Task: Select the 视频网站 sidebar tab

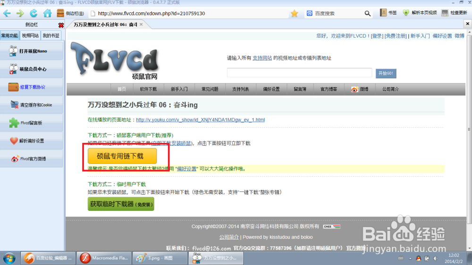Action: (30, 35)
